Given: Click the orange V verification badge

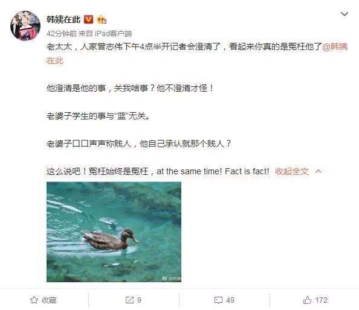Looking at the screenshot, I should pos(89,19).
